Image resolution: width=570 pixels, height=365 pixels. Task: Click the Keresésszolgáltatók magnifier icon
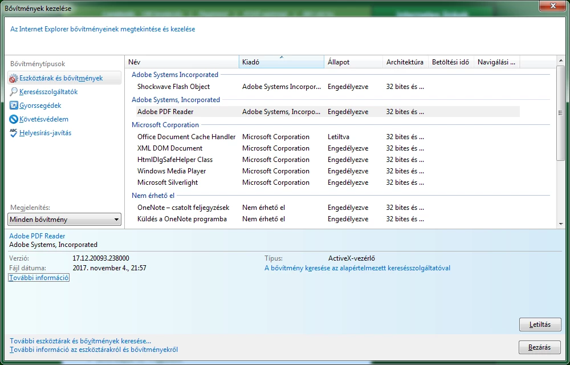[14, 92]
